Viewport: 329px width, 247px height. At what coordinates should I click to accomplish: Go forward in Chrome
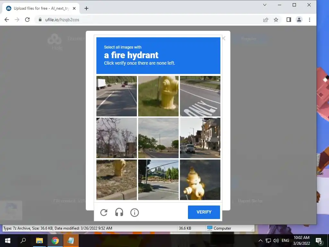(17, 20)
